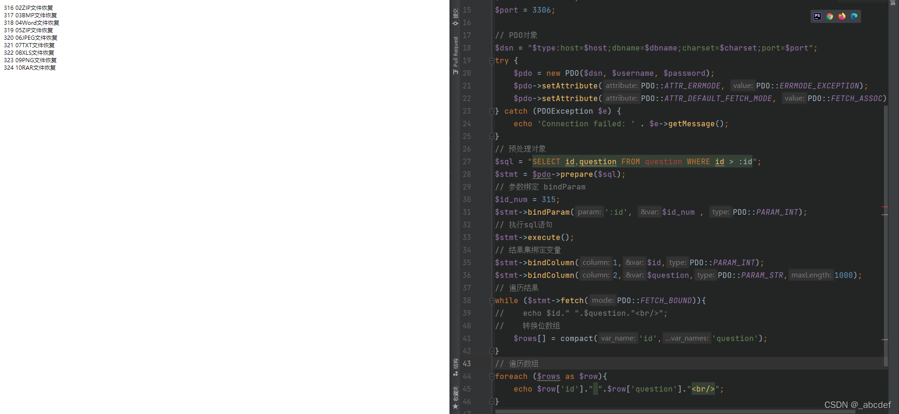Click the '// 结果集绑定变量' comment

528,250
